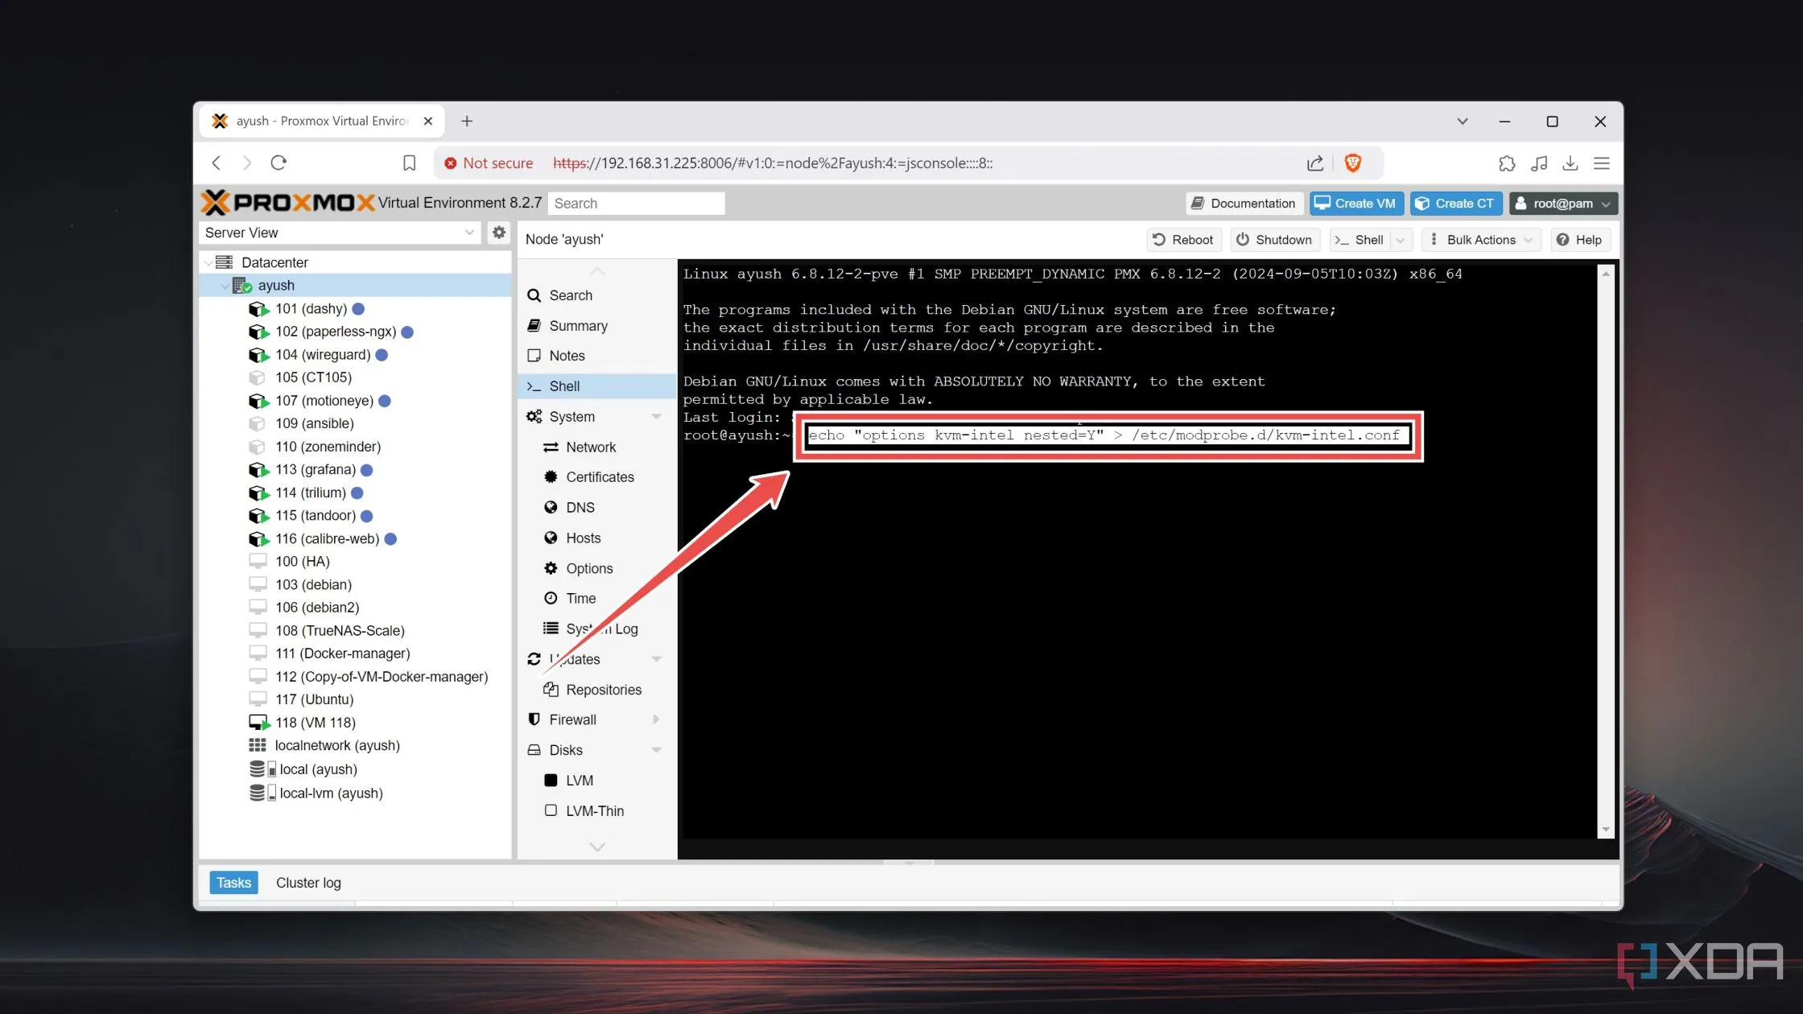The height and width of the screenshot is (1014, 1803).
Task: Open root@pam user menu
Action: pos(1562,204)
